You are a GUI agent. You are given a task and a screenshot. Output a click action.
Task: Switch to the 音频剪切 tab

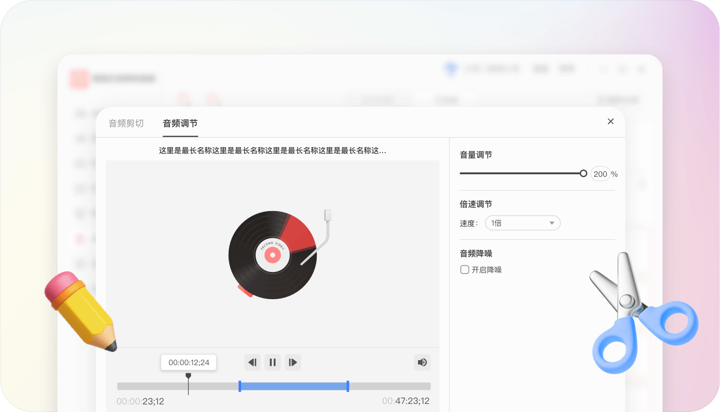coord(126,123)
